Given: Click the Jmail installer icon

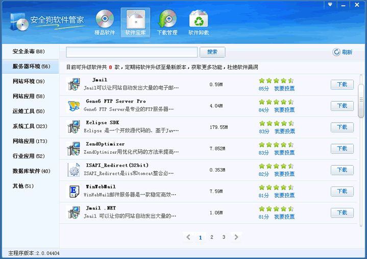Looking at the screenshot, I should tap(74, 84).
